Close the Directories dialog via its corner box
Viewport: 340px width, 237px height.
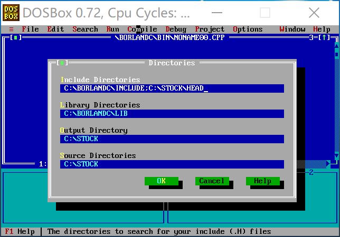point(62,63)
